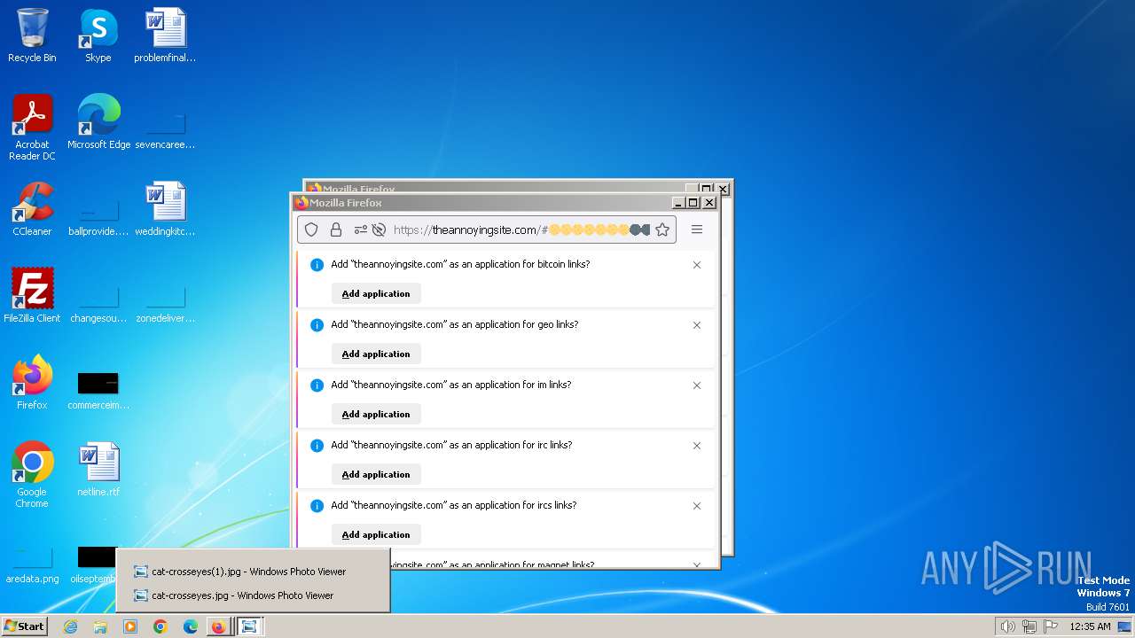This screenshot has height=638, width=1135.
Task: Maximize the front Mozilla Firefox window
Action: pos(693,203)
